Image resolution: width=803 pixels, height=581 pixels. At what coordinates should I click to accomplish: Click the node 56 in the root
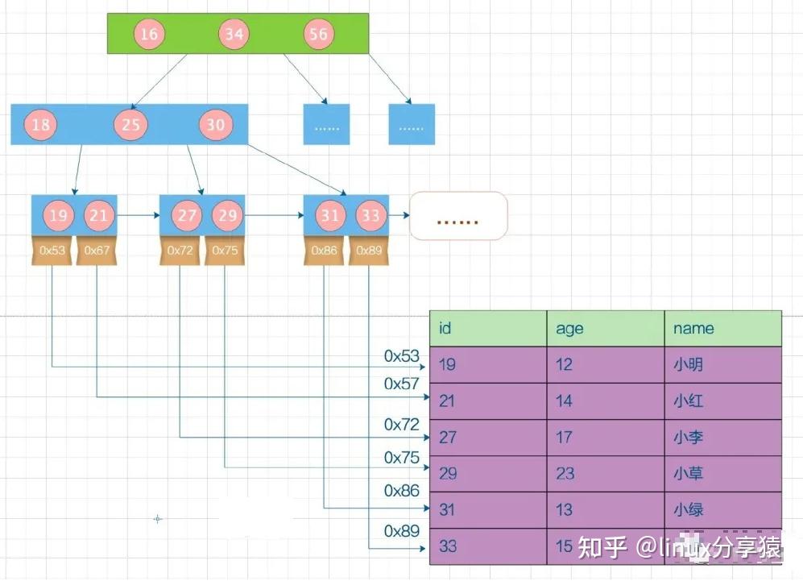click(x=318, y=34)
